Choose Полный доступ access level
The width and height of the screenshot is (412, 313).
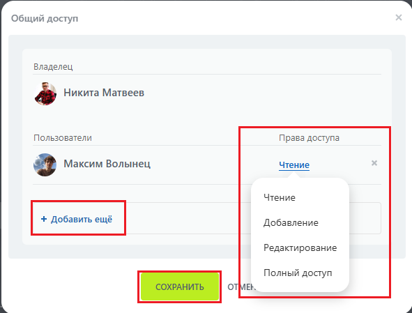[298, 273]
